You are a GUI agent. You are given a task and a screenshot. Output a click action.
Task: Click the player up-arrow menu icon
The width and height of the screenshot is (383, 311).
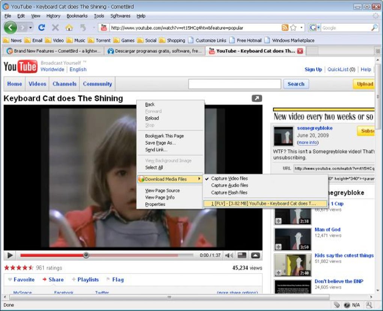point(255,255)
